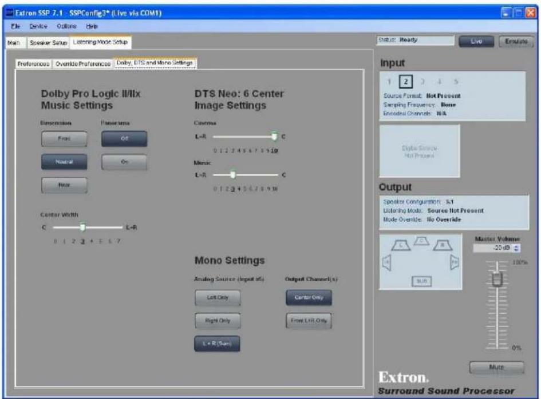Select Center Only output channel
This screenshot has height=399, width=541.
[x=309, y=297]
